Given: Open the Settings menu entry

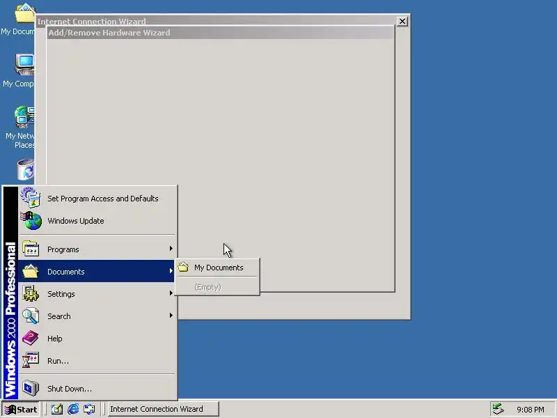Looking at the screenshot, I should coord(96,293).
